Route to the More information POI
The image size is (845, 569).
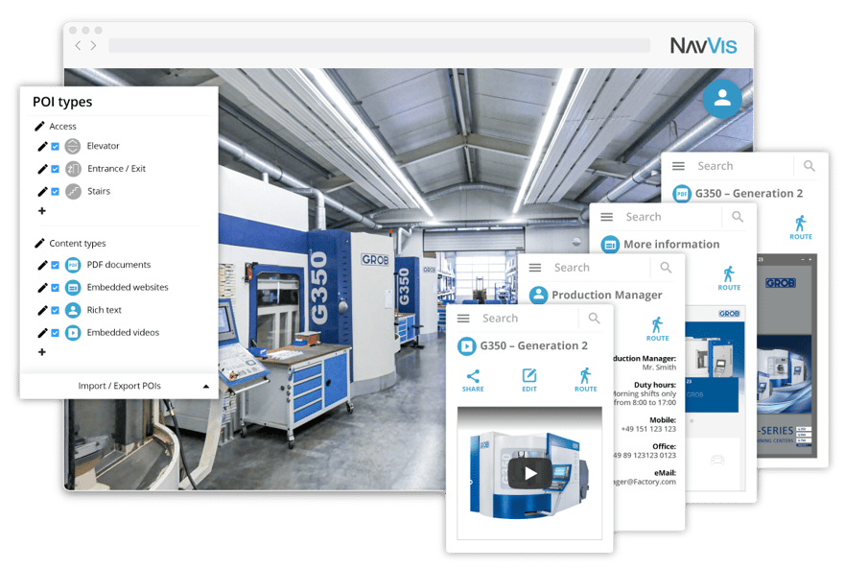pos(729,279)
